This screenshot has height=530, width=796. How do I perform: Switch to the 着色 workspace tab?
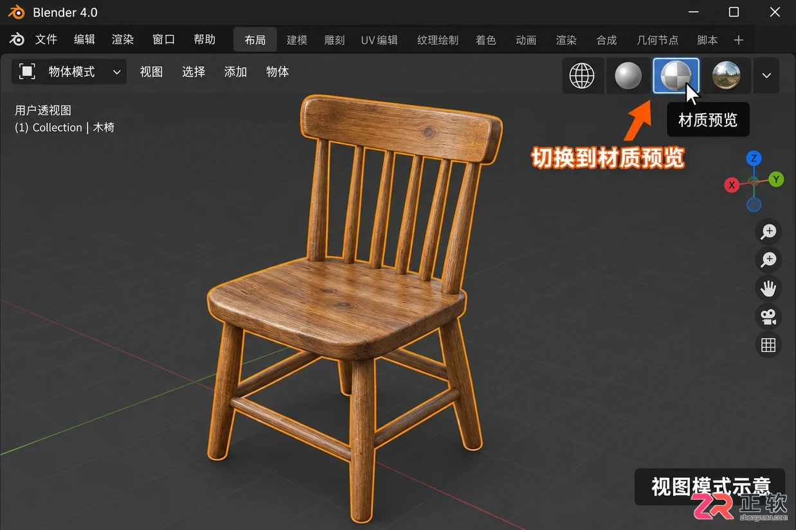[x=486, y=40]
